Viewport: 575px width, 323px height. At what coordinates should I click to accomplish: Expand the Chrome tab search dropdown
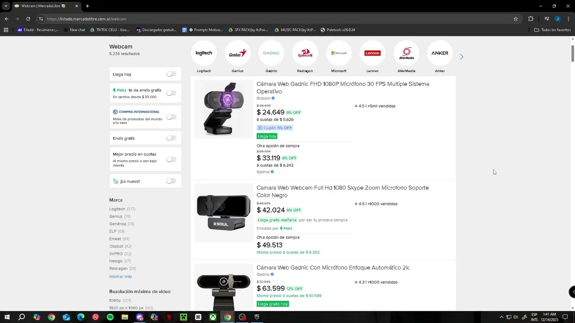[6, 6]
